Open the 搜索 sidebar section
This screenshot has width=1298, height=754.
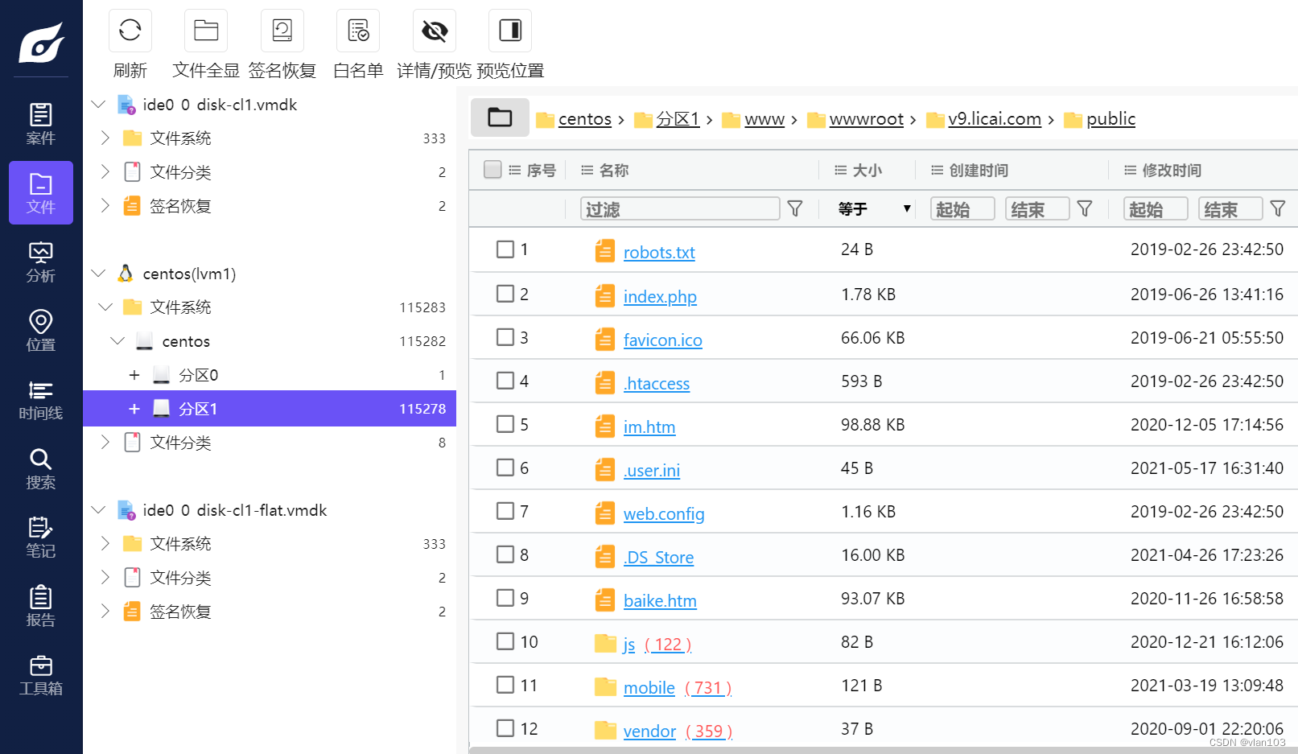(x=41, y=468)
